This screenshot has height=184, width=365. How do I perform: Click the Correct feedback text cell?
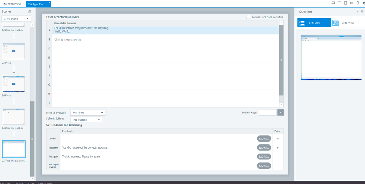coord(158,139)
